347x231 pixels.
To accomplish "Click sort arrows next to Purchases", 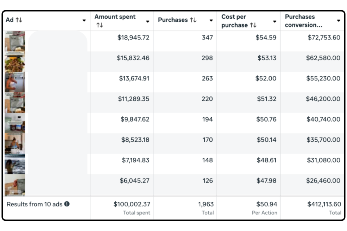I will [193, 20].
